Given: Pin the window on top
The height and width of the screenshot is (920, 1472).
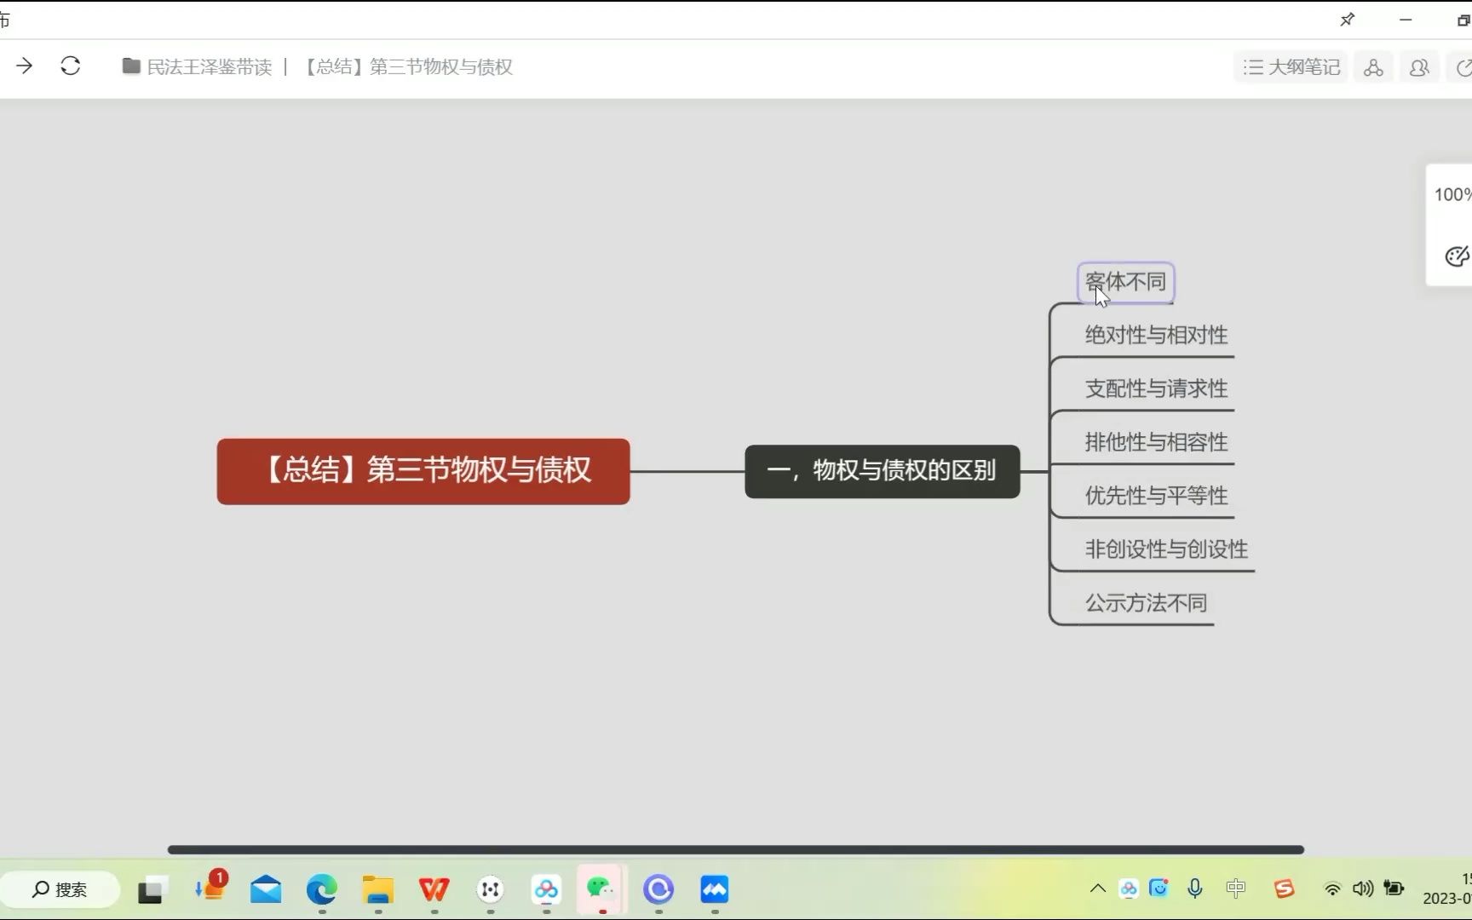Looking at the screenshot, I should (x=1347, y=20).
